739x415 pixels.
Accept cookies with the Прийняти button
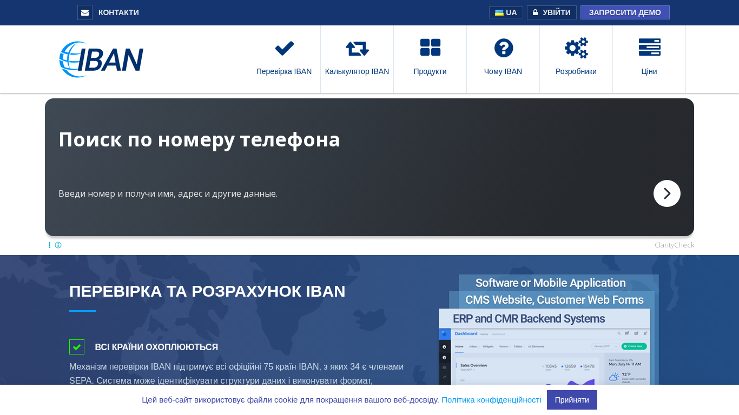(x=572, y=400)
